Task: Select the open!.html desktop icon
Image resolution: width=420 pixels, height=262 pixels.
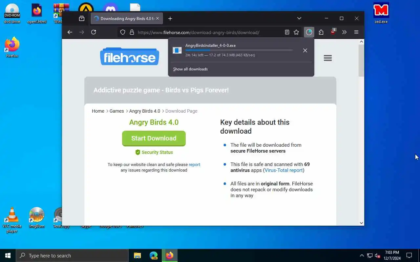Action: (x=37, y=14)
